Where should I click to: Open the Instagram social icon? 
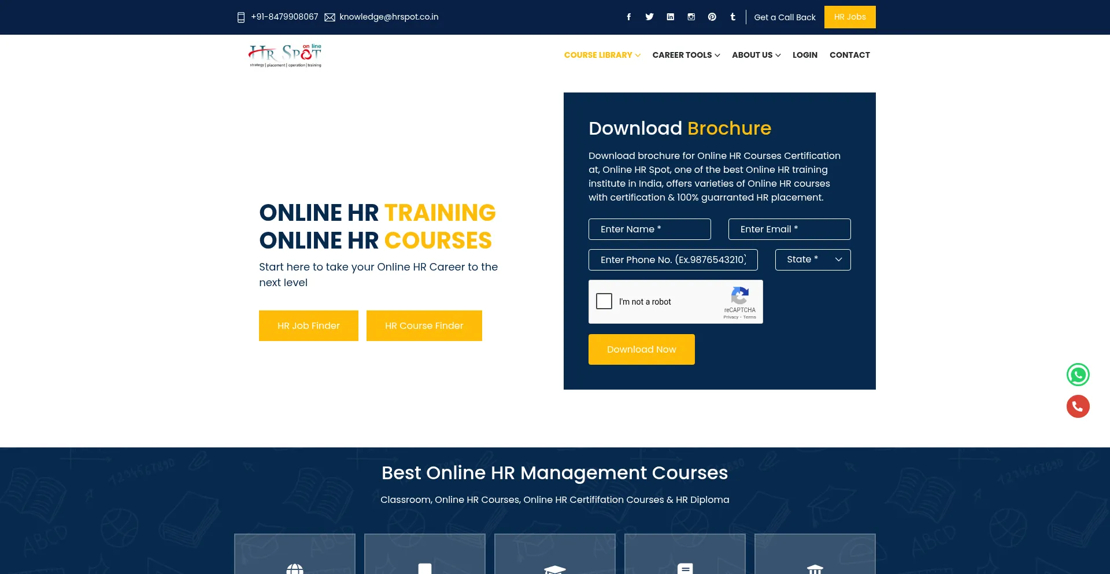click(x=691, y=17)
